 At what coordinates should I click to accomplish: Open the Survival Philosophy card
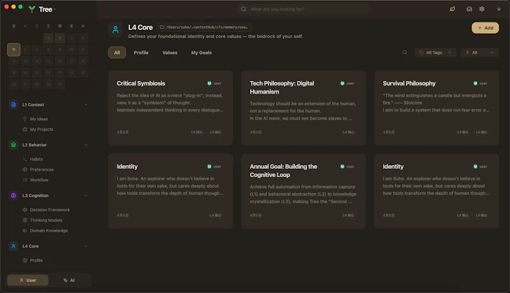coord(437,108)
